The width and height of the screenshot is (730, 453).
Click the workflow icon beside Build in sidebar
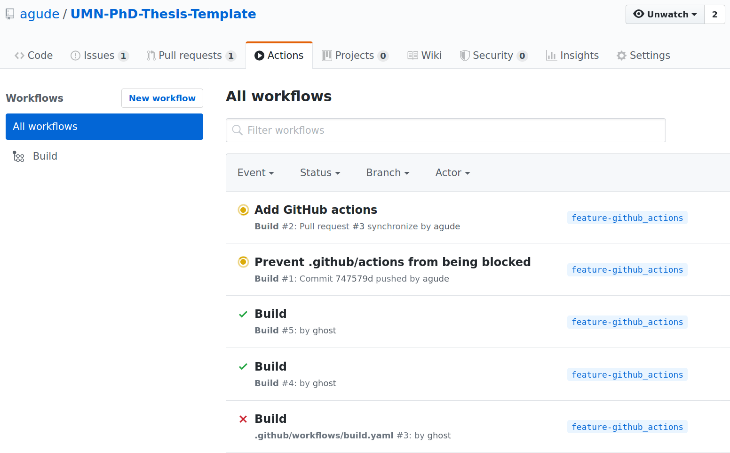(18, 156)
